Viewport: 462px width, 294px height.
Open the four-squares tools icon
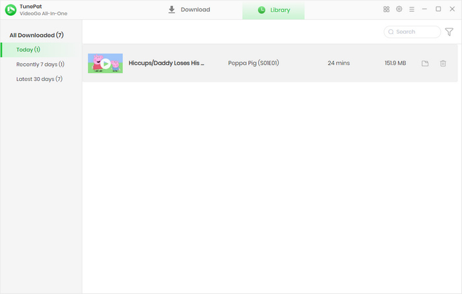point(387,9)
